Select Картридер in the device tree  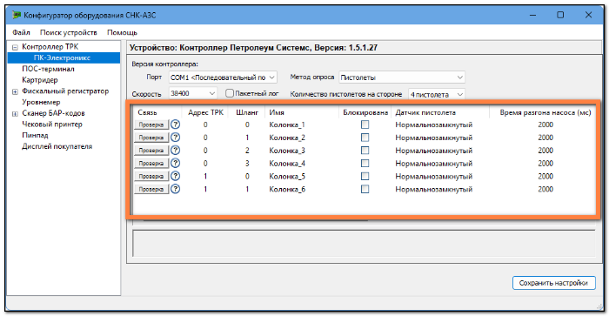[x=40, y=80]
